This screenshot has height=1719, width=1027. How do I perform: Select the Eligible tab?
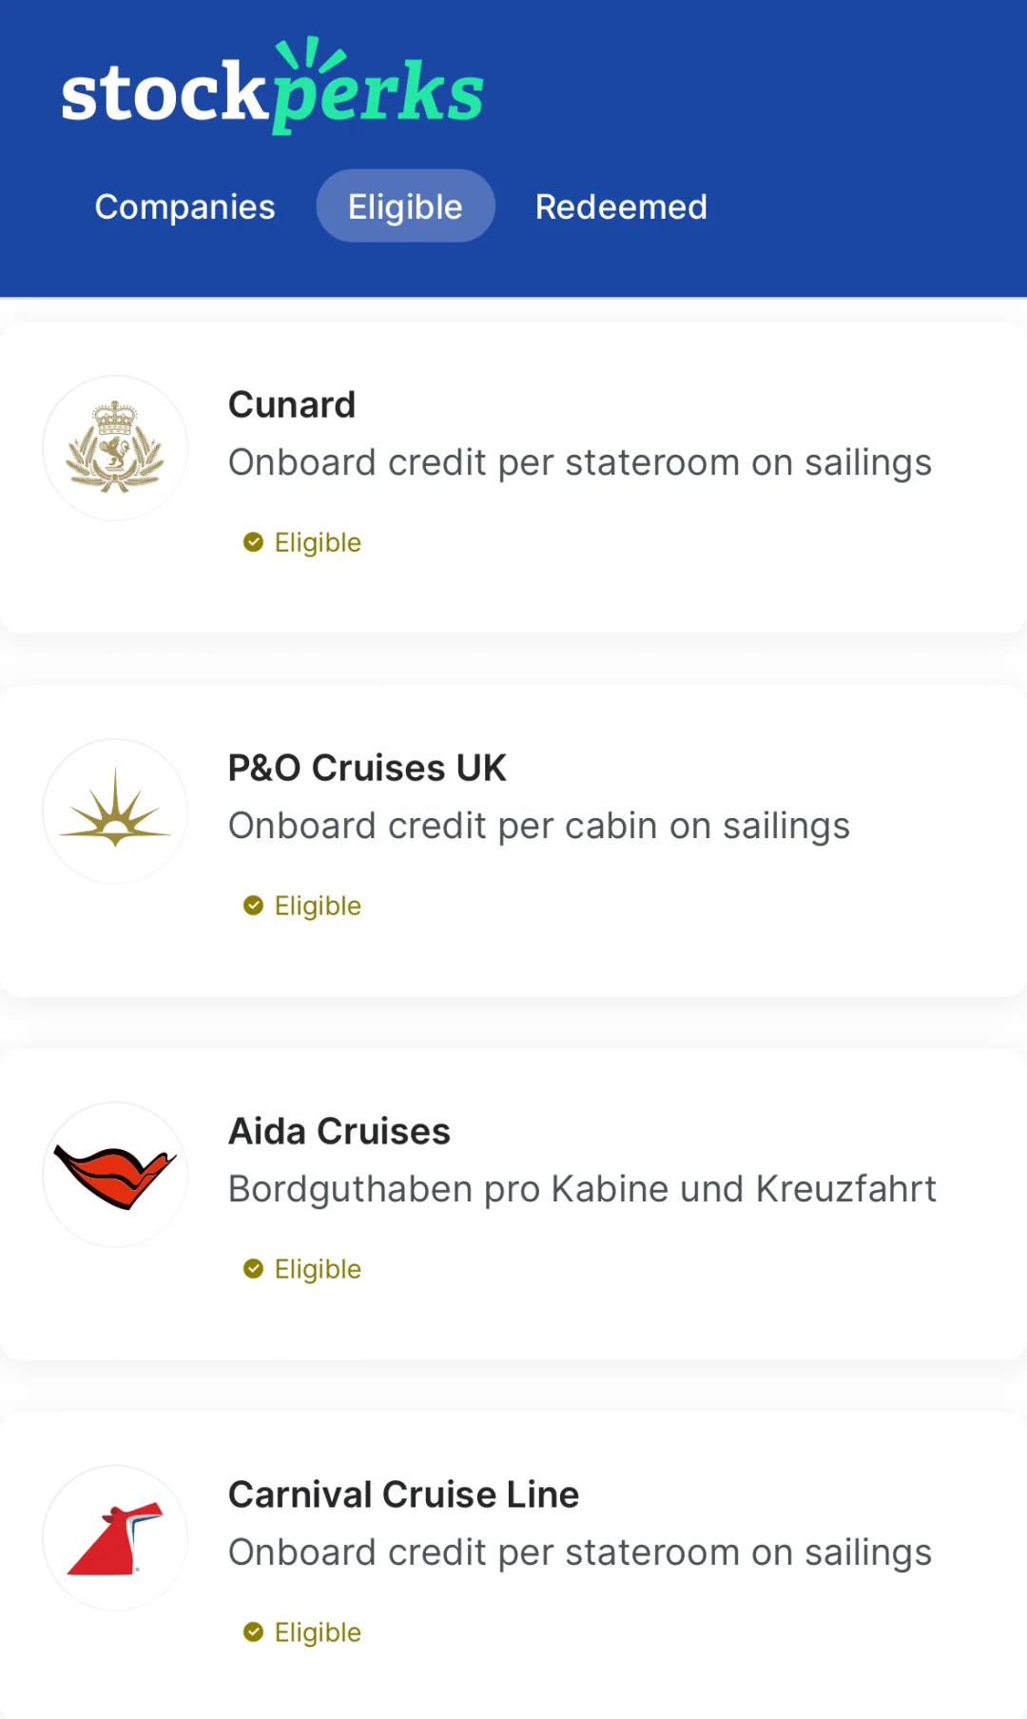405,206
